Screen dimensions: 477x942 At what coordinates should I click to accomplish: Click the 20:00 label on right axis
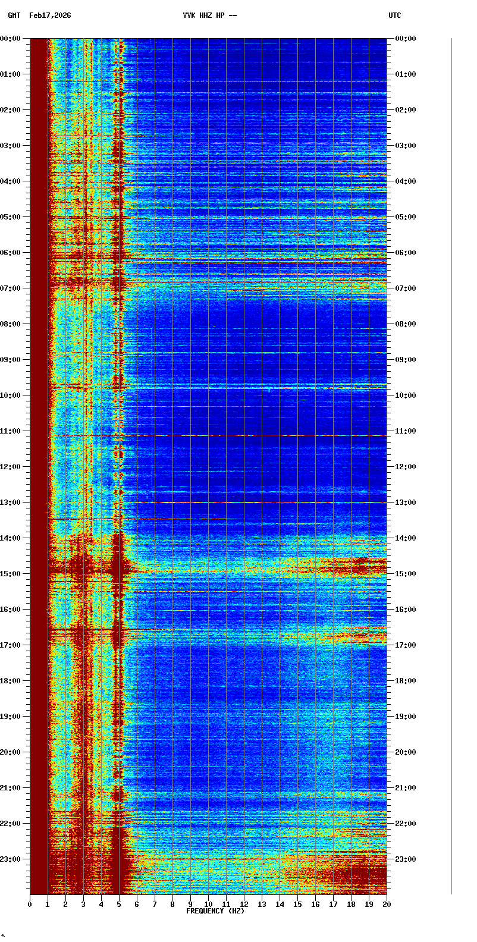[x=406, y=752]
